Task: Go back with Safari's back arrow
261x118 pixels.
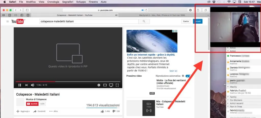Action: pyautogui.click(x=16, y=10)
